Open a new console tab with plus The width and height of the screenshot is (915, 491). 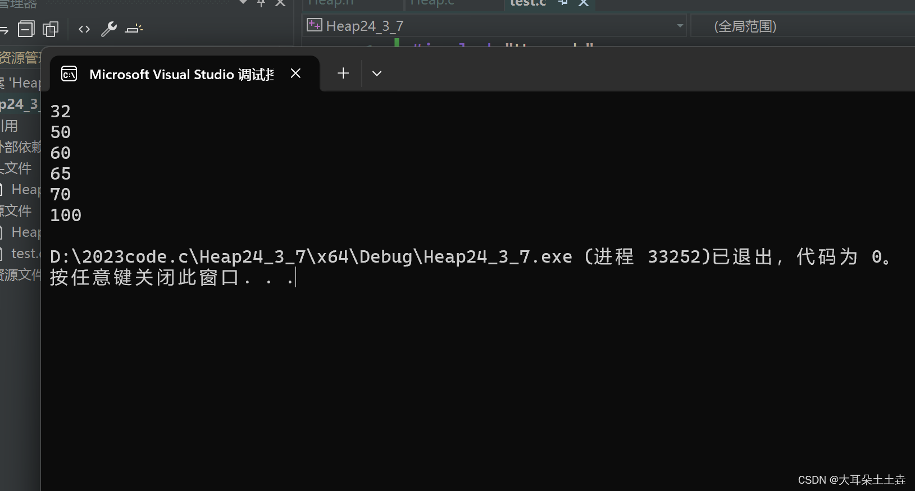click(343, 73)
